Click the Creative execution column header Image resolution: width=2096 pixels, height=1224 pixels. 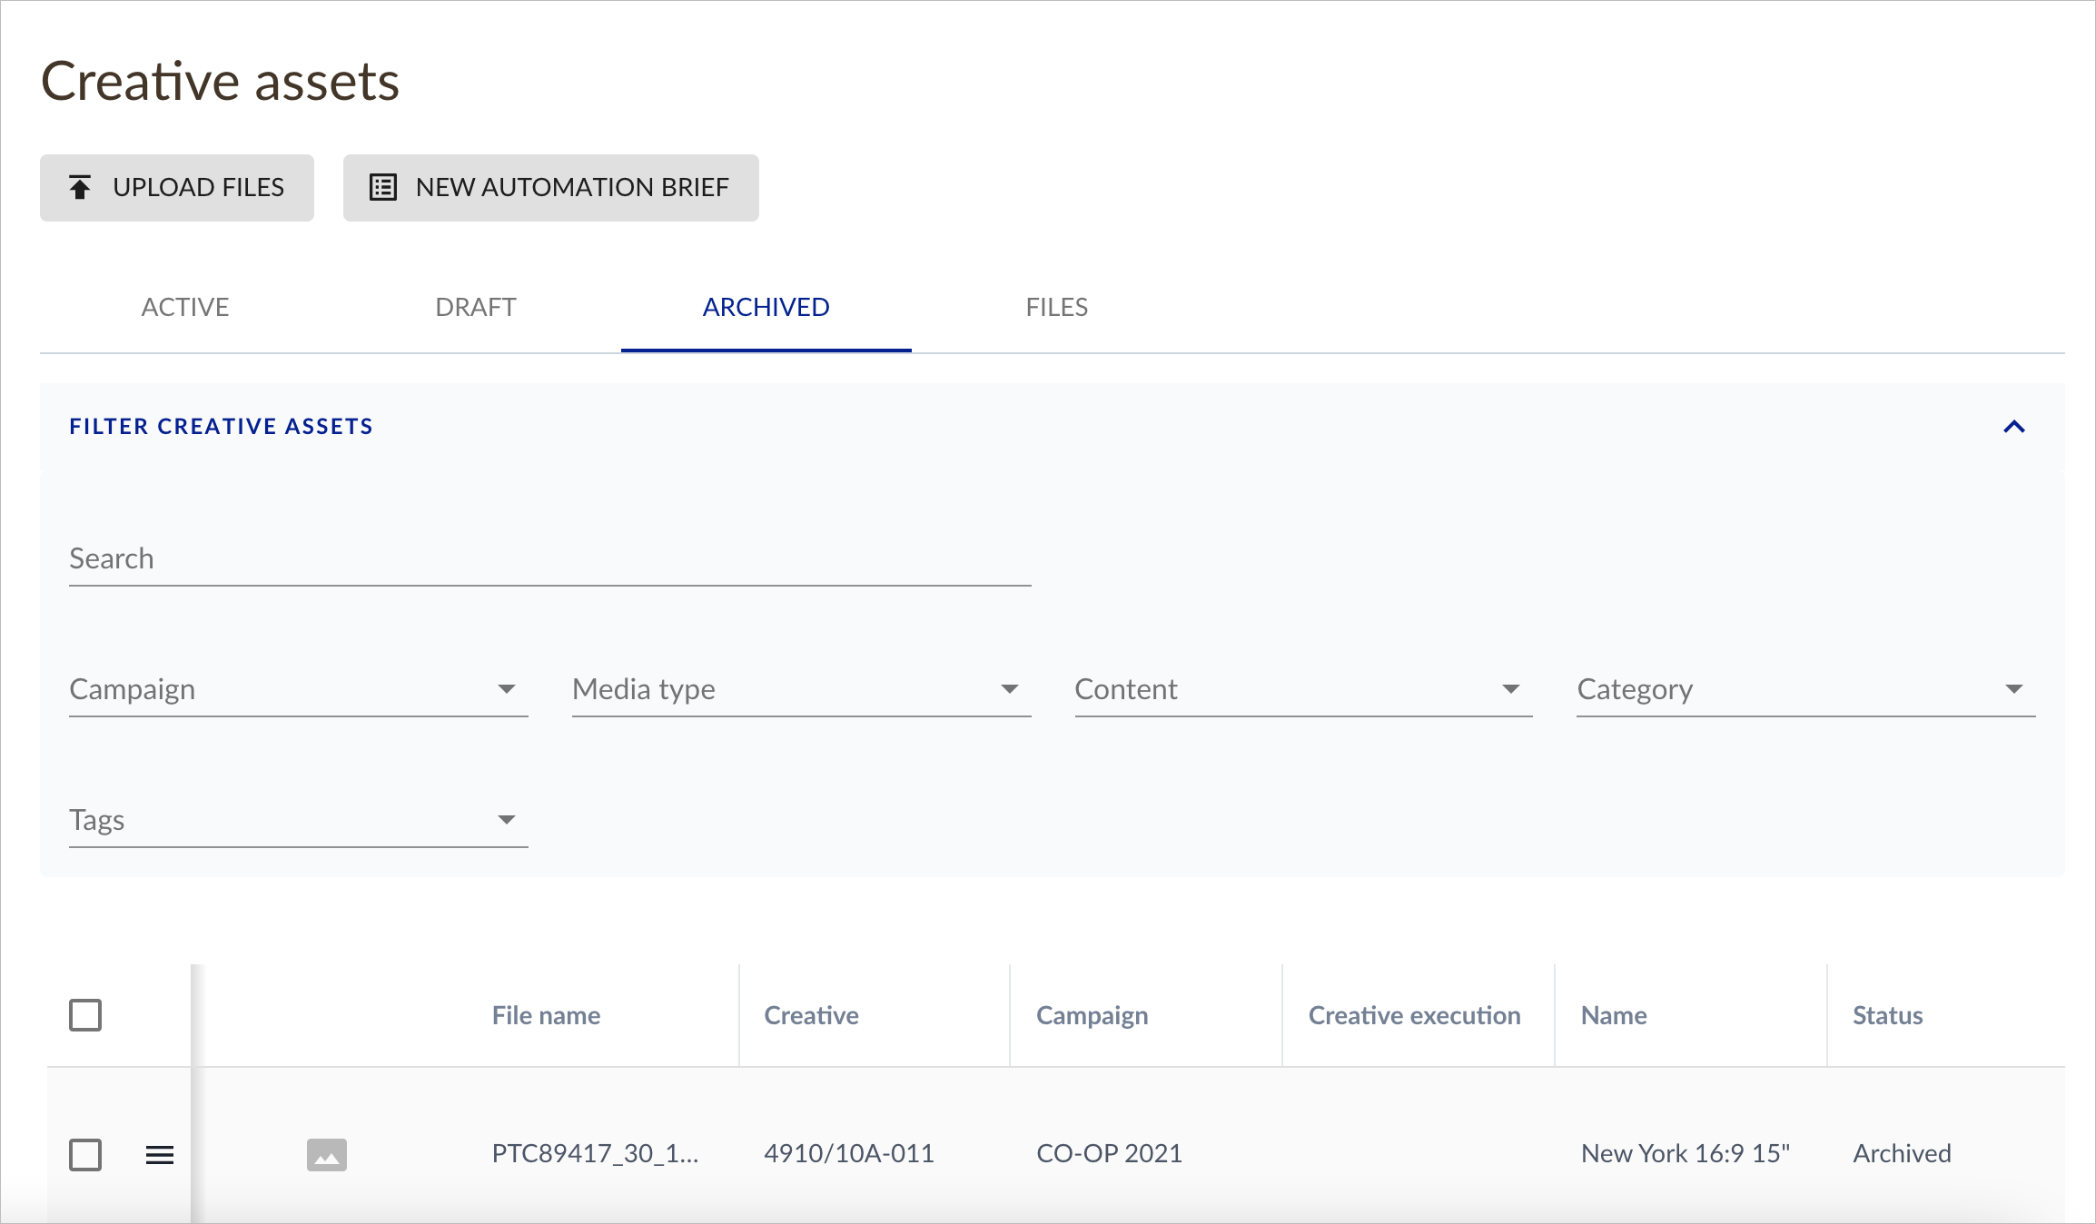coord(1414,1015)
